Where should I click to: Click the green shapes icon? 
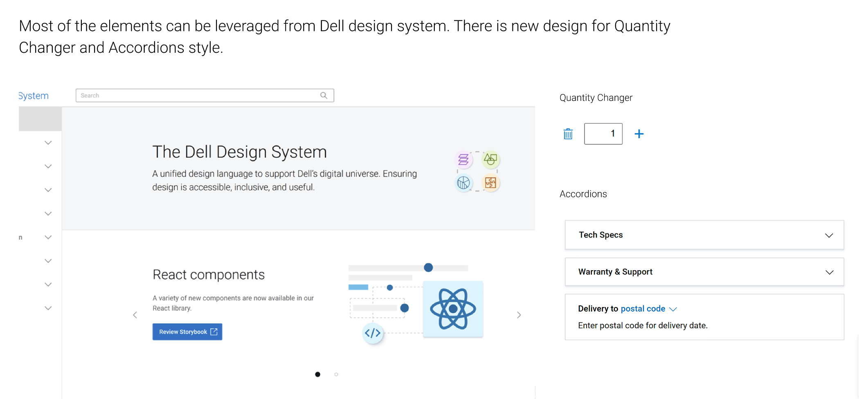point(490,159)
